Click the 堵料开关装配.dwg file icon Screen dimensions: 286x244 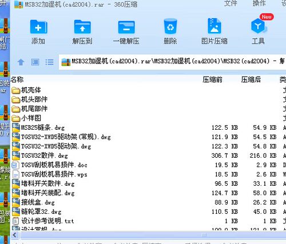[15, 193]
